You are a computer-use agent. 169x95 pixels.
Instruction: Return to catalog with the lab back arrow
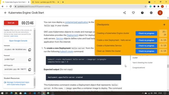point(5,13)
